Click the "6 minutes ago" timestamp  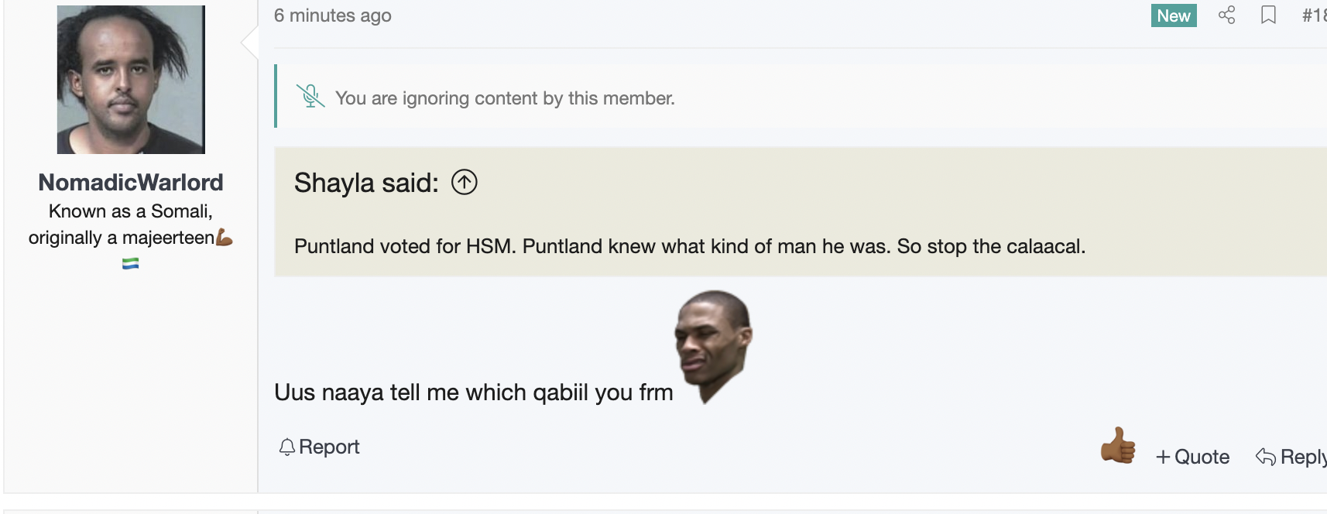click(x=333, y=15)
